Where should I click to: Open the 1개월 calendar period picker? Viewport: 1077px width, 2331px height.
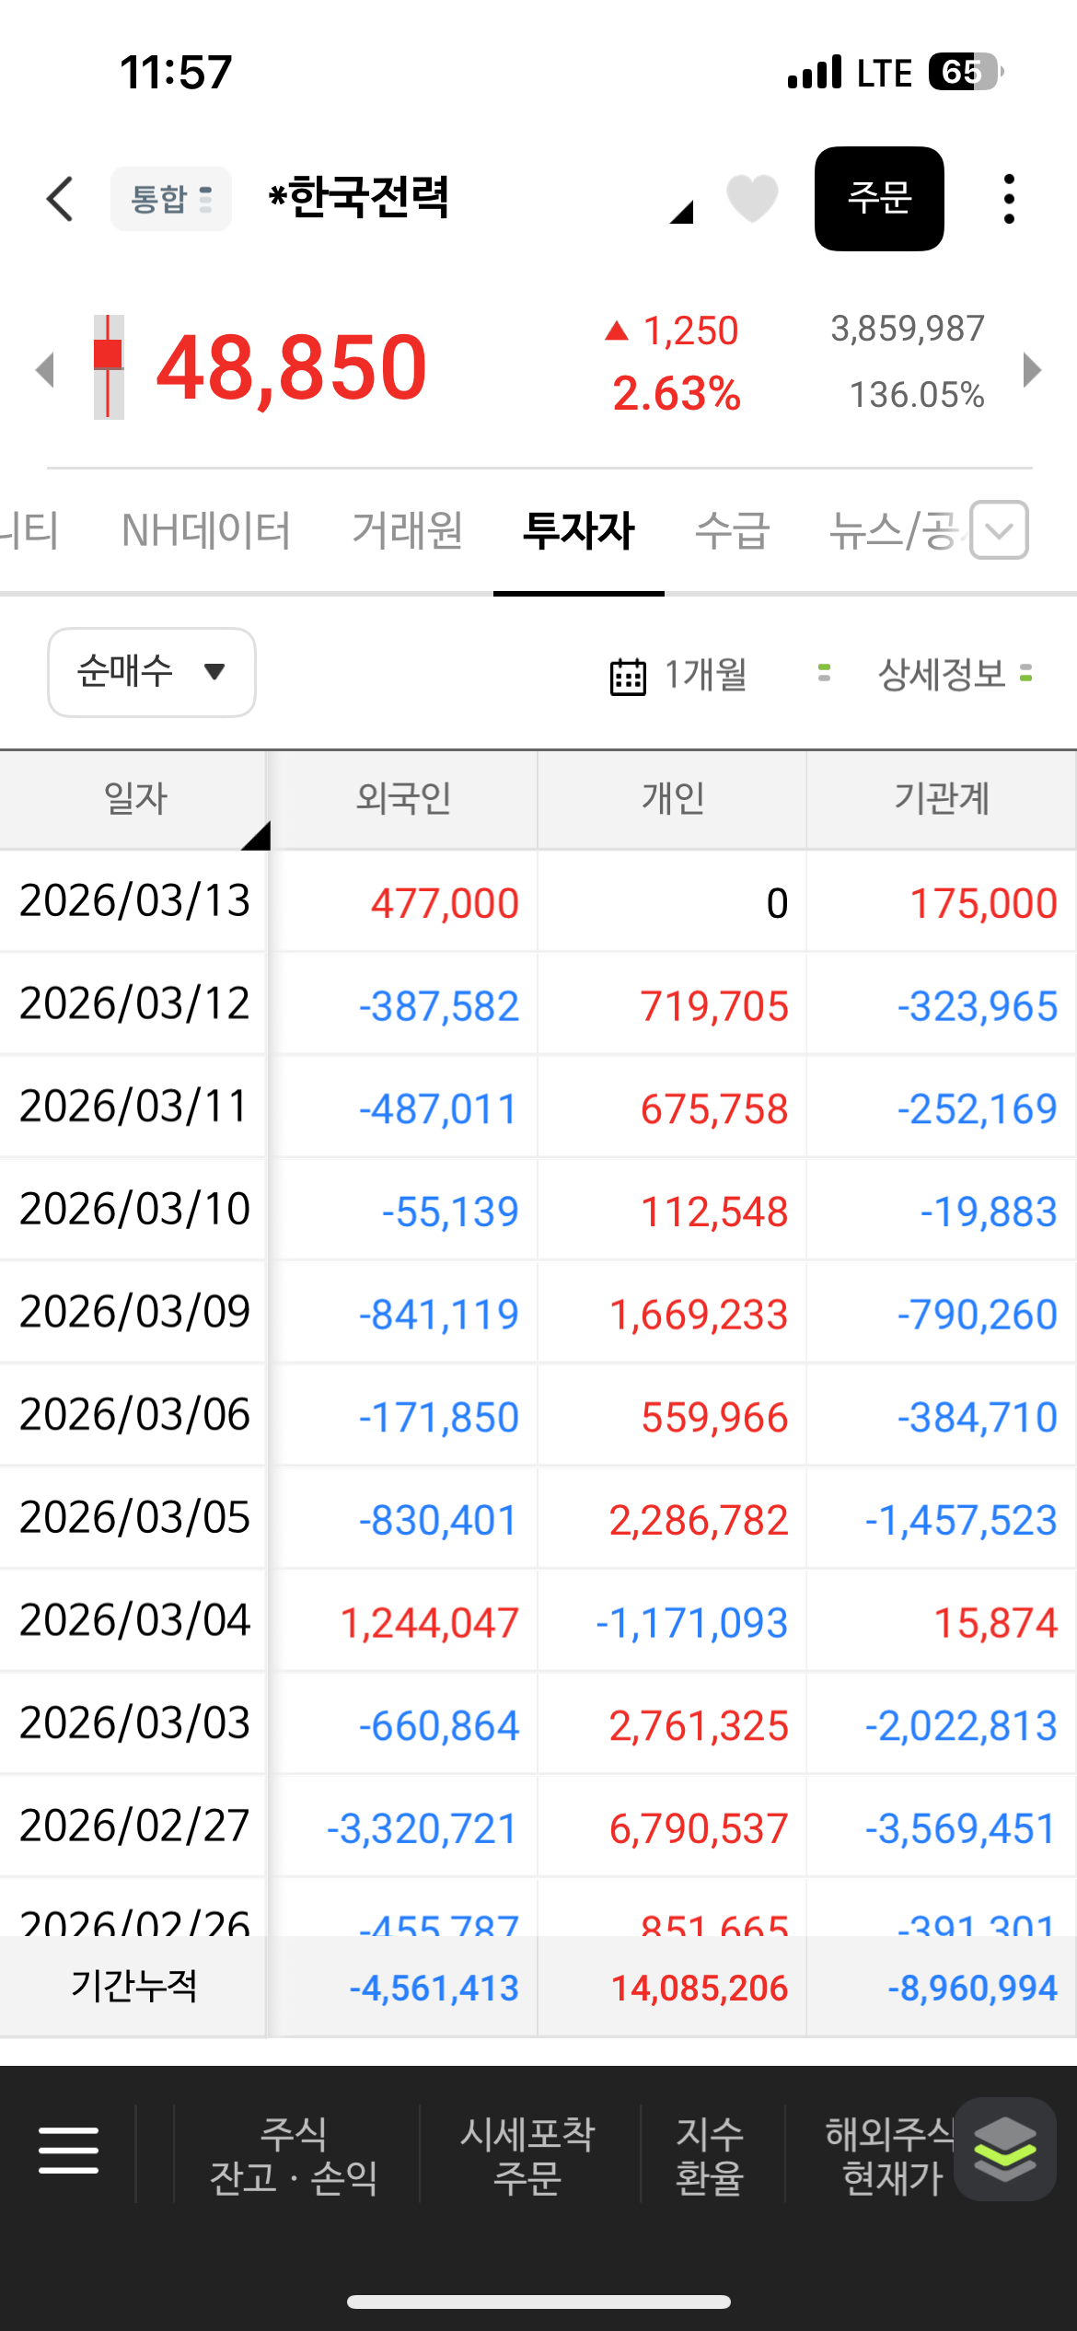679,675
